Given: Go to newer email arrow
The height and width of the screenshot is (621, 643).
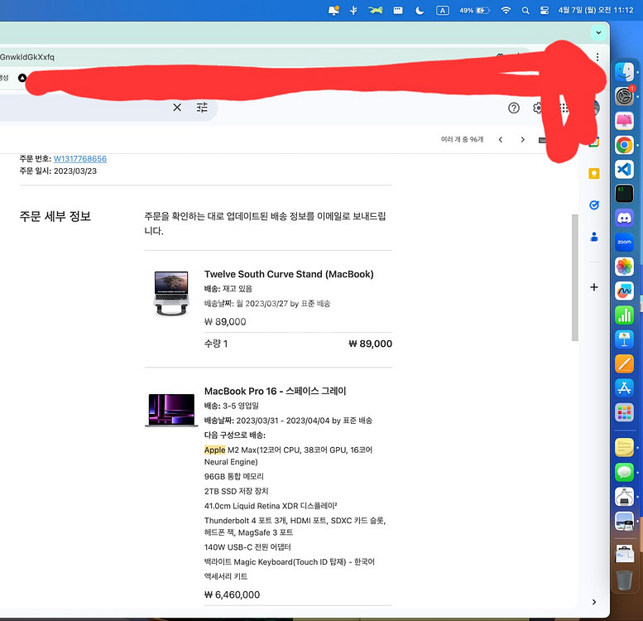Looking at the screenshot, I should 501,140.
